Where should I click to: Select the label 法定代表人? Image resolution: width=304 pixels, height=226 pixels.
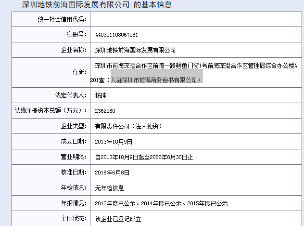[71, 95]
